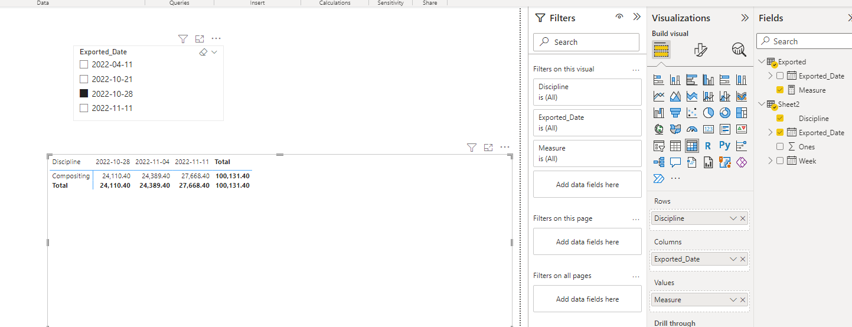Pick Waterfall chart visual
The width and height of the screenshot is (852, 327).
tap(659, 113)
